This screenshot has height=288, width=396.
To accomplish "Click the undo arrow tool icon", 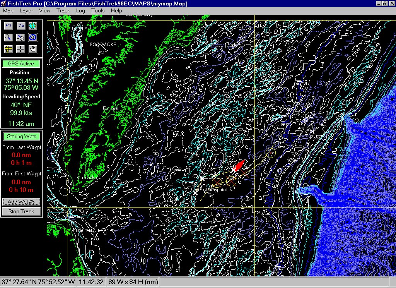I will click(9, 26).
